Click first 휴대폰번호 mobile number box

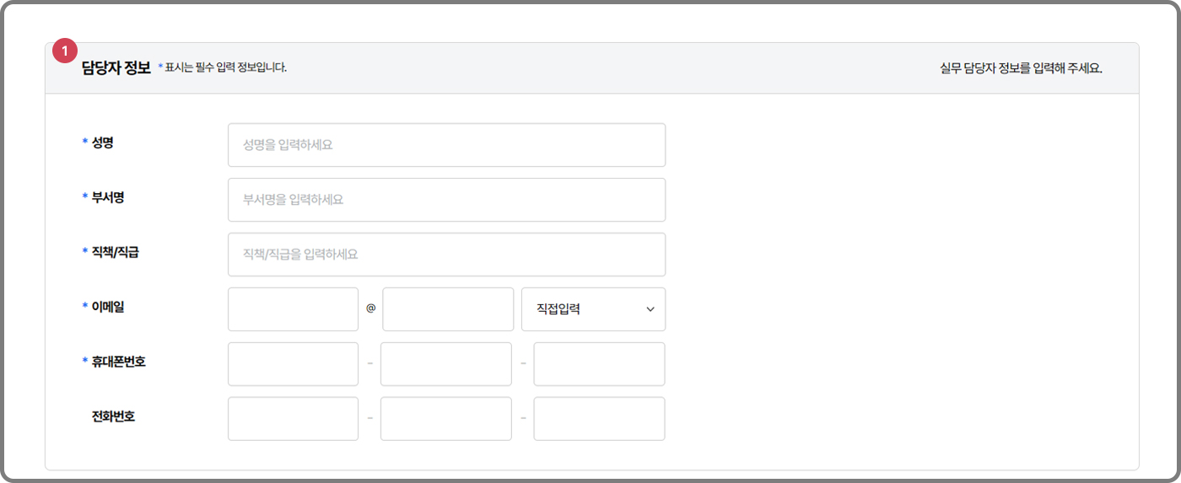(293, 364)
